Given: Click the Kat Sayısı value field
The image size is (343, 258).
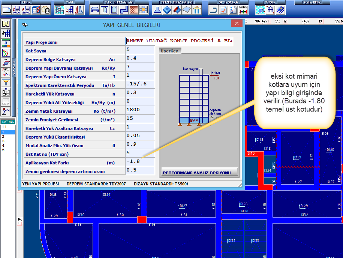Looking at the screenshot, I should (140, 50).
